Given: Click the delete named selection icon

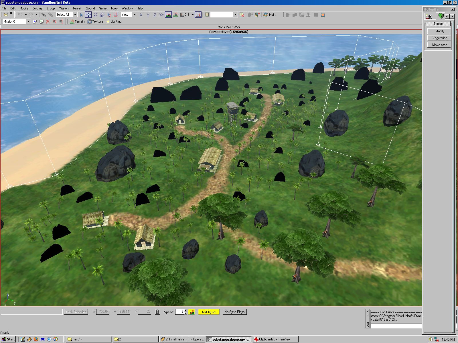Looking at the screenshot, I should tap(242, 15).
